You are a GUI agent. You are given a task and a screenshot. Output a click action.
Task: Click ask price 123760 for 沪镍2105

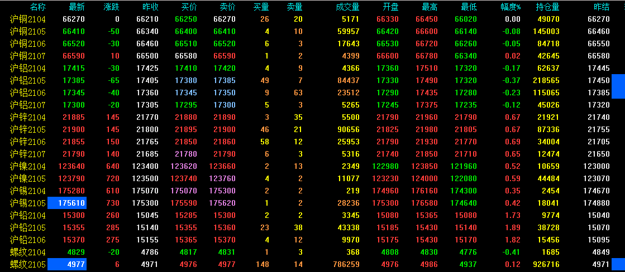pyautogui.click(x=222, y=179)
